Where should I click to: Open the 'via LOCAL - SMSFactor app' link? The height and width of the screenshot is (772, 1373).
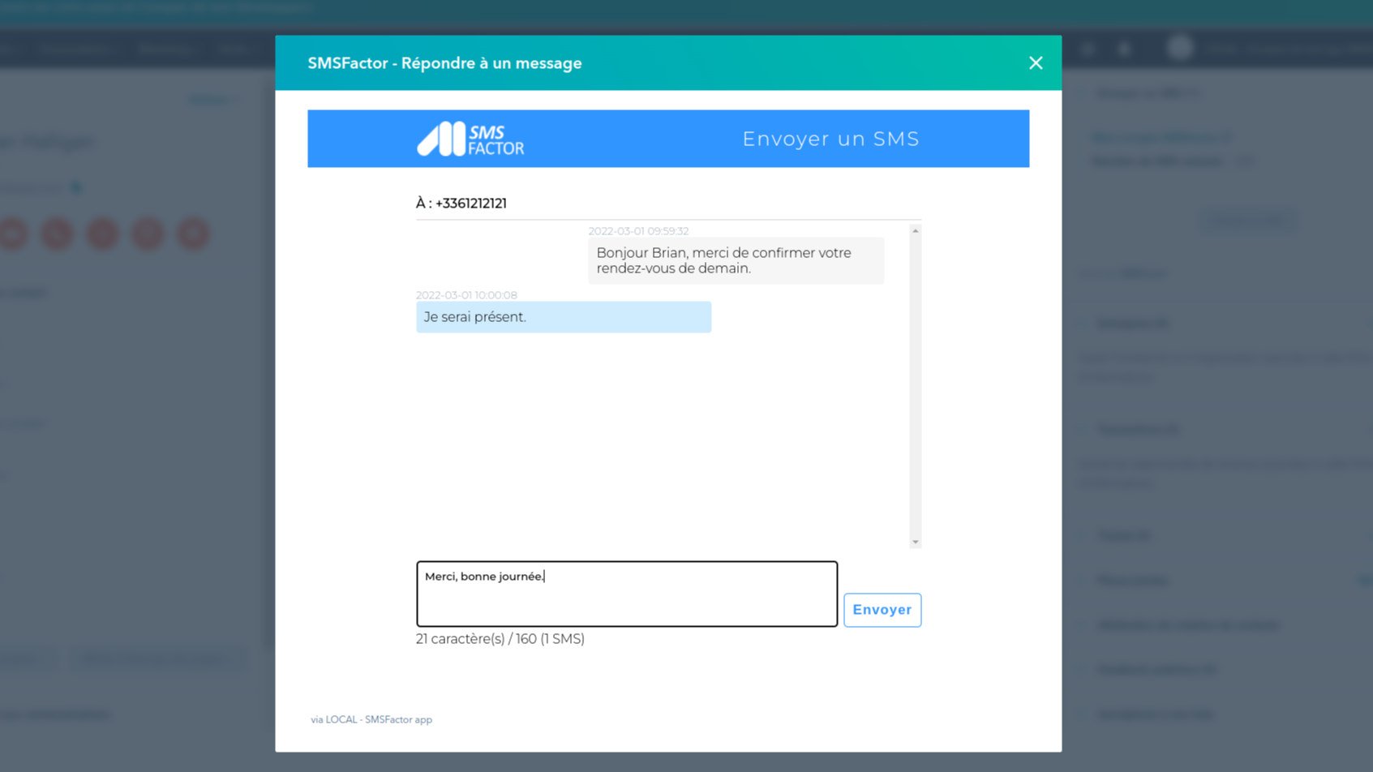371,719
